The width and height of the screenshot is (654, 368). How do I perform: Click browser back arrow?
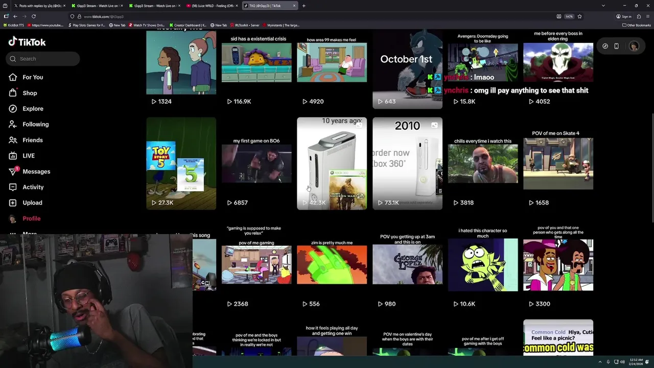(x=15, y=16)
